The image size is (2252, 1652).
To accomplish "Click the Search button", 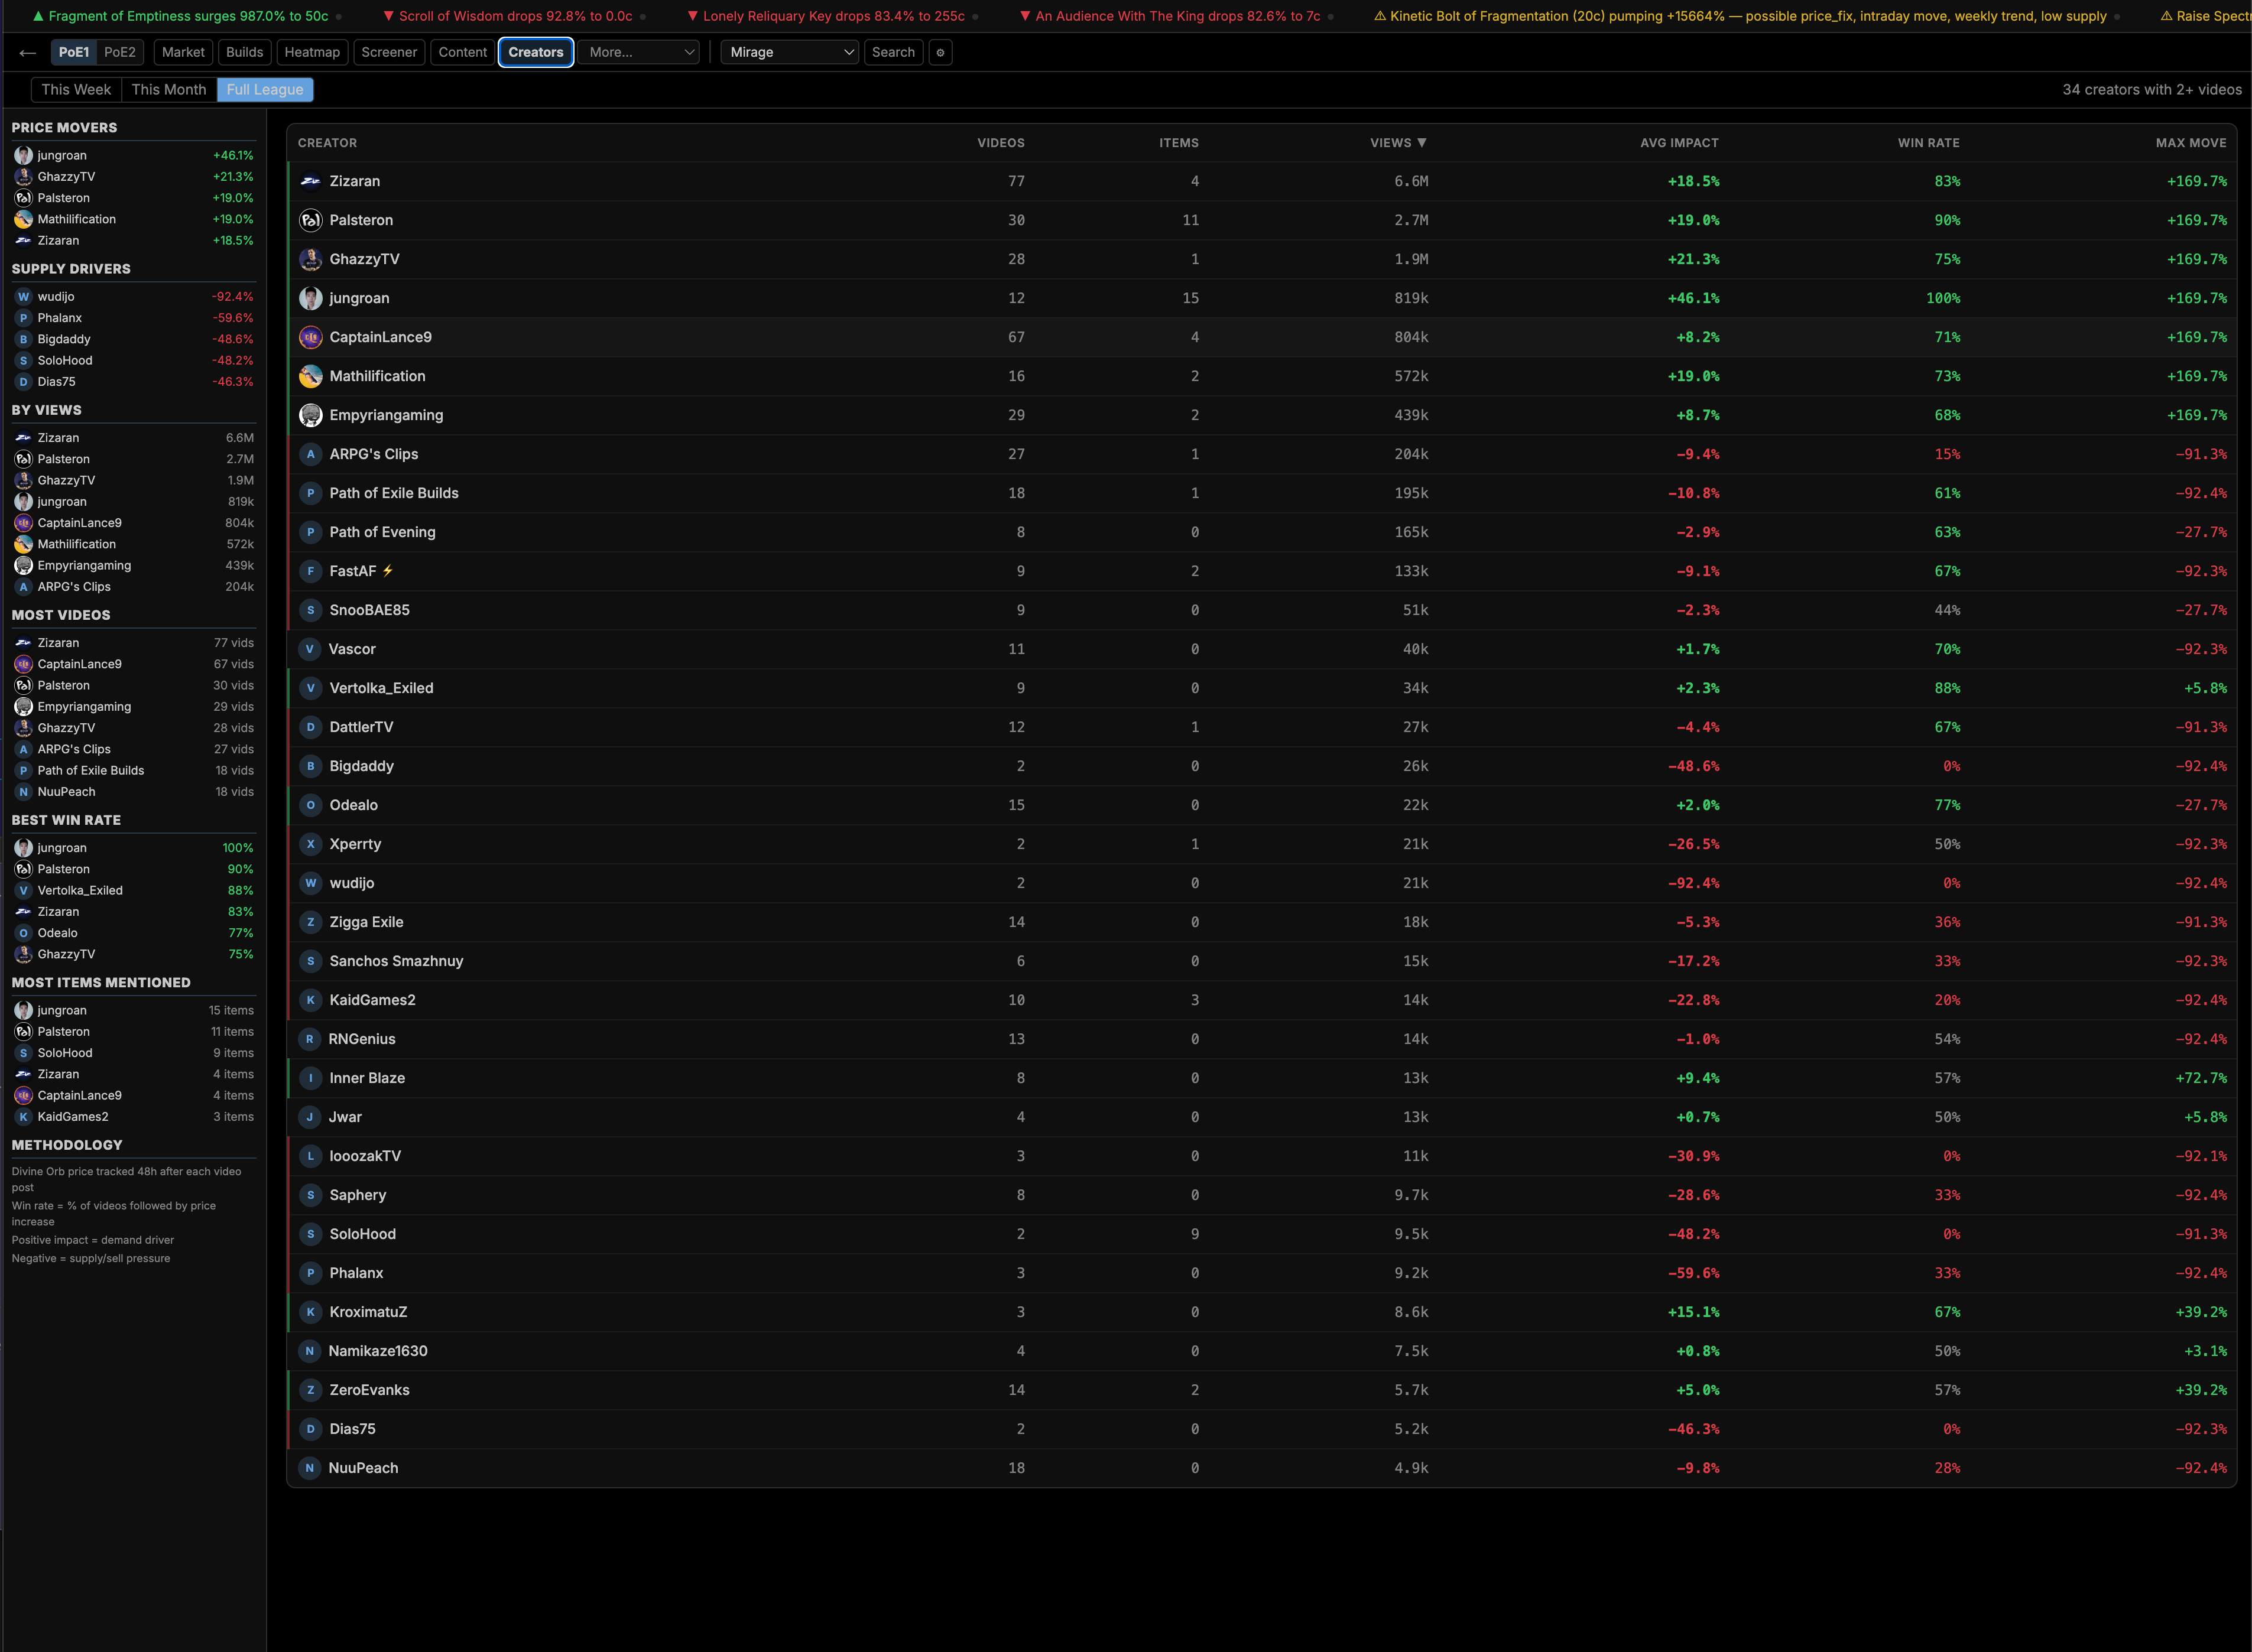I will (x=893, y=52).
